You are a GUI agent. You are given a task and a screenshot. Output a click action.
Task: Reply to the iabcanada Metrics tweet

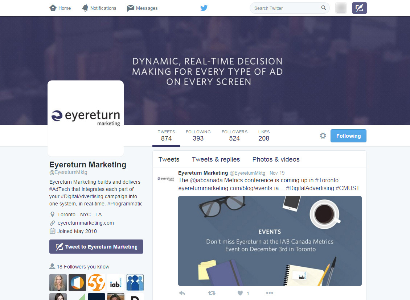pyautogui.click(x=182, y=293)
